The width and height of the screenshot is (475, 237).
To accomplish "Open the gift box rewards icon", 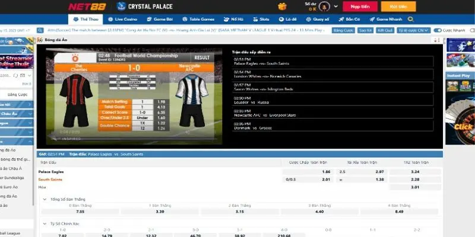I will tap(282, 7).
